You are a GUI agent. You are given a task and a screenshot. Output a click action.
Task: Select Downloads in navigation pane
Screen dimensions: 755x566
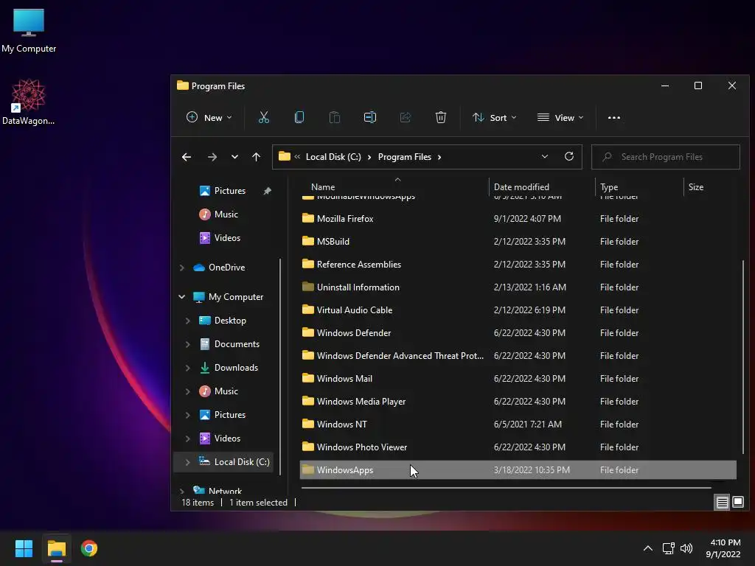tap(235, 368)
